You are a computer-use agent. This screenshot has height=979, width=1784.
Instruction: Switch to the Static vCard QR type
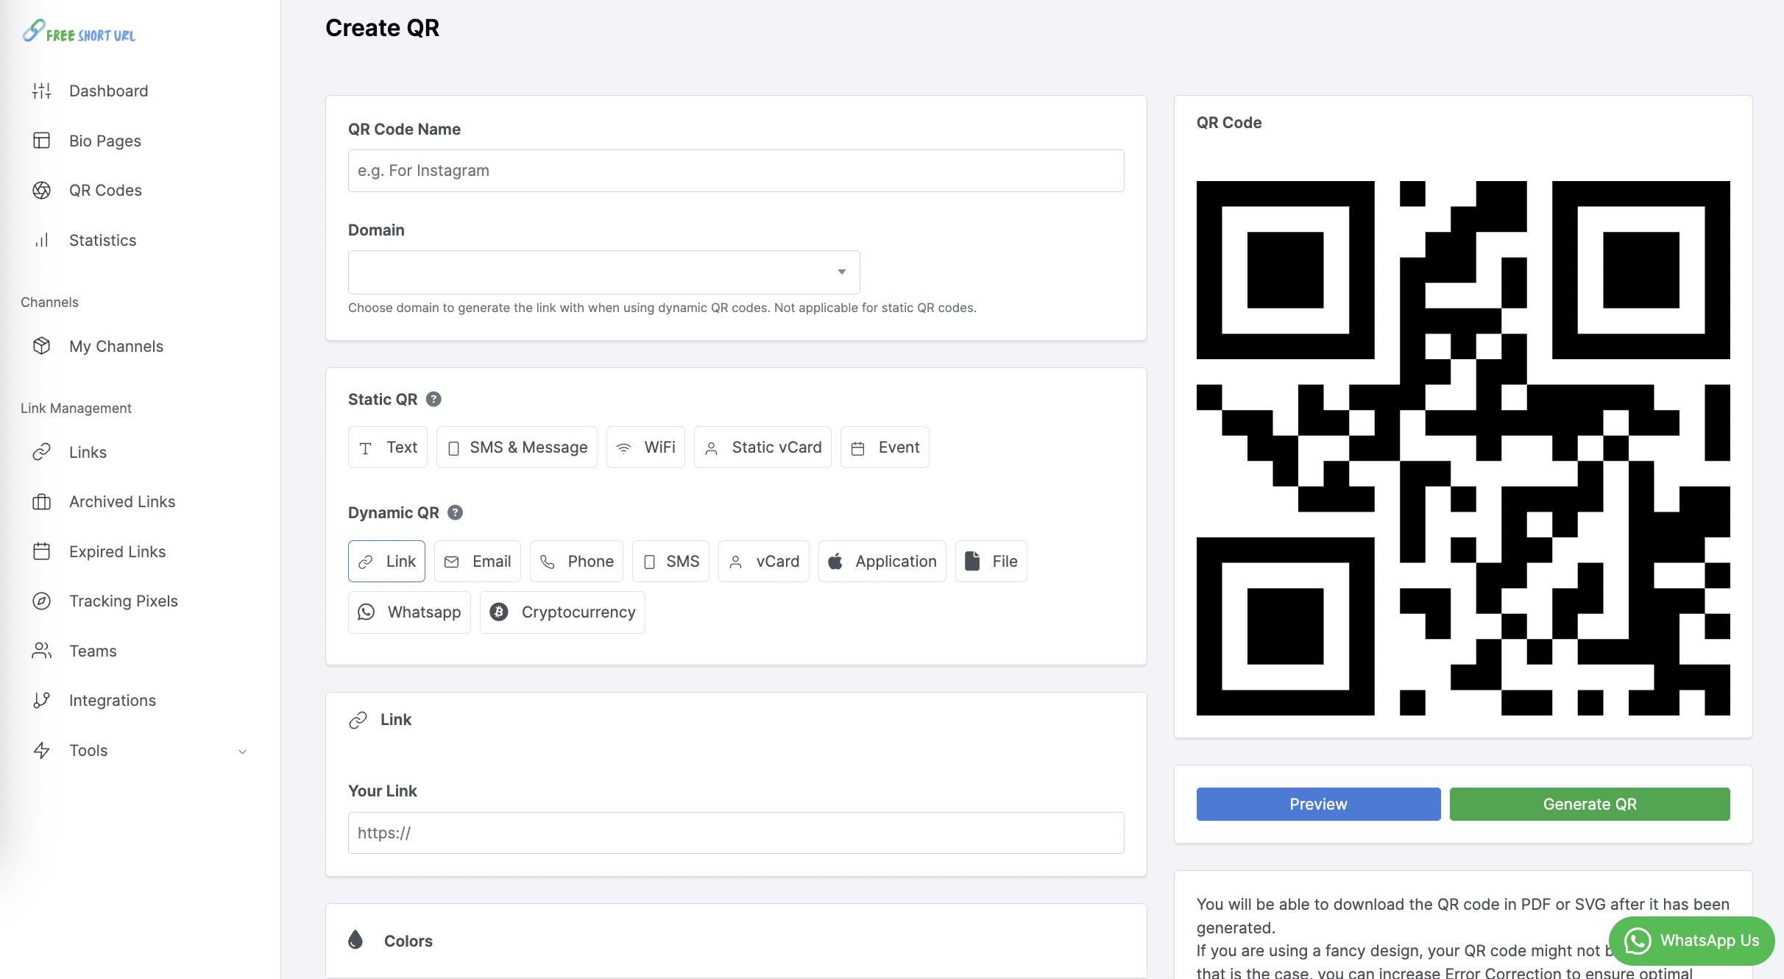click(762, 447)
